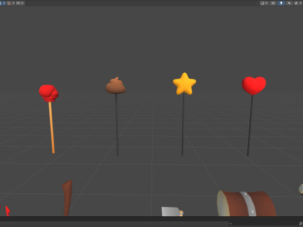
Task: Toggle scene effects button
Action: pyautogui.click(x=296, y=3)
